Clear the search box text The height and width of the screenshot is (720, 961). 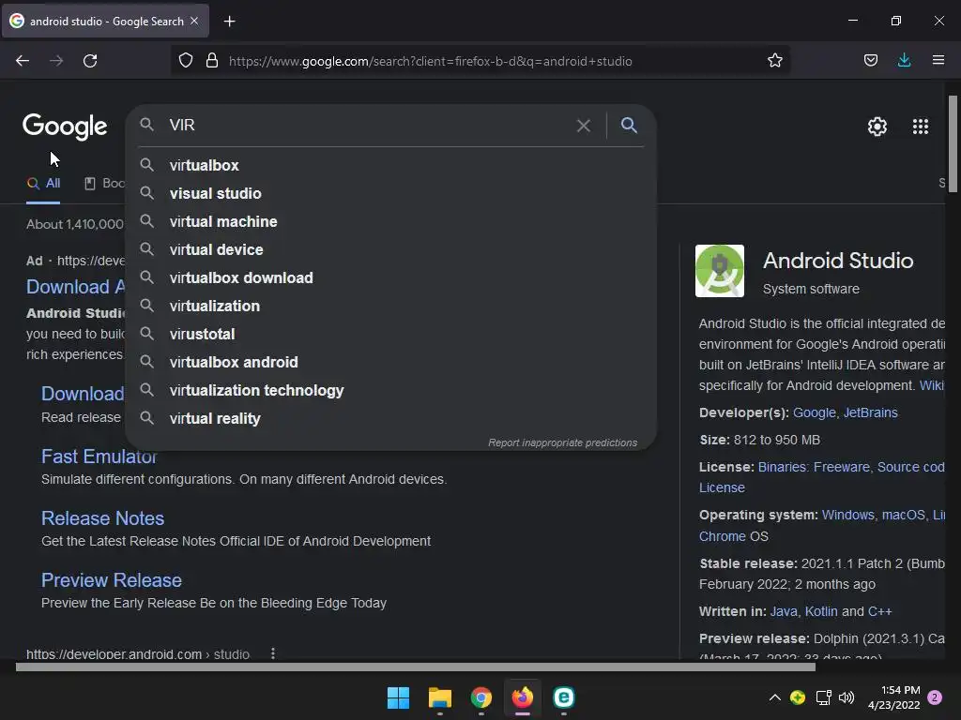point(584,126)
